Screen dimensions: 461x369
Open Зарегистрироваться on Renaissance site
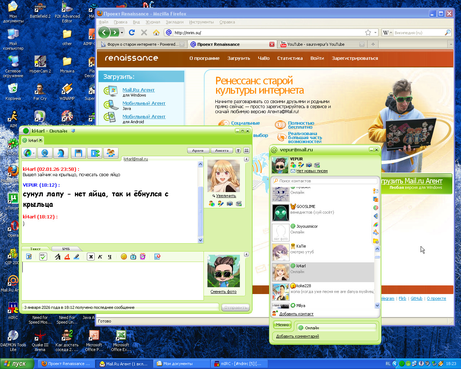pyautogui.click(x=355, y=58)
